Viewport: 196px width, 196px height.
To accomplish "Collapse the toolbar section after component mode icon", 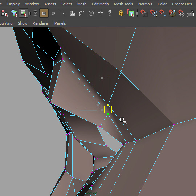I will click(30, 13).
